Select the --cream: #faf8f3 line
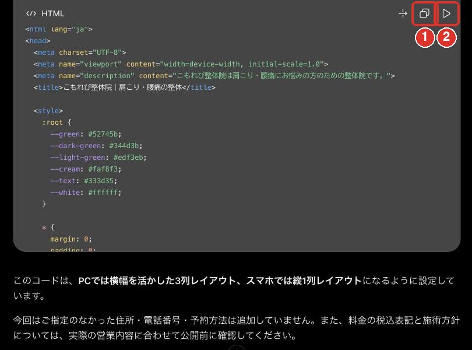The height and width of the screenshot is (350, 472). tap(86, 169)
